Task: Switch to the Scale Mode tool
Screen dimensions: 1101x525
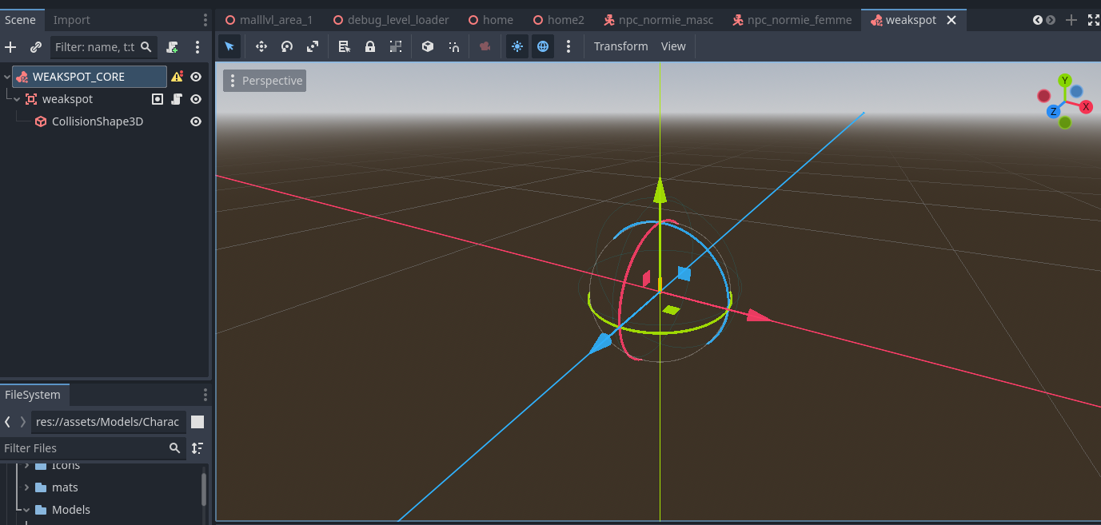Action: tap(313, 46)
